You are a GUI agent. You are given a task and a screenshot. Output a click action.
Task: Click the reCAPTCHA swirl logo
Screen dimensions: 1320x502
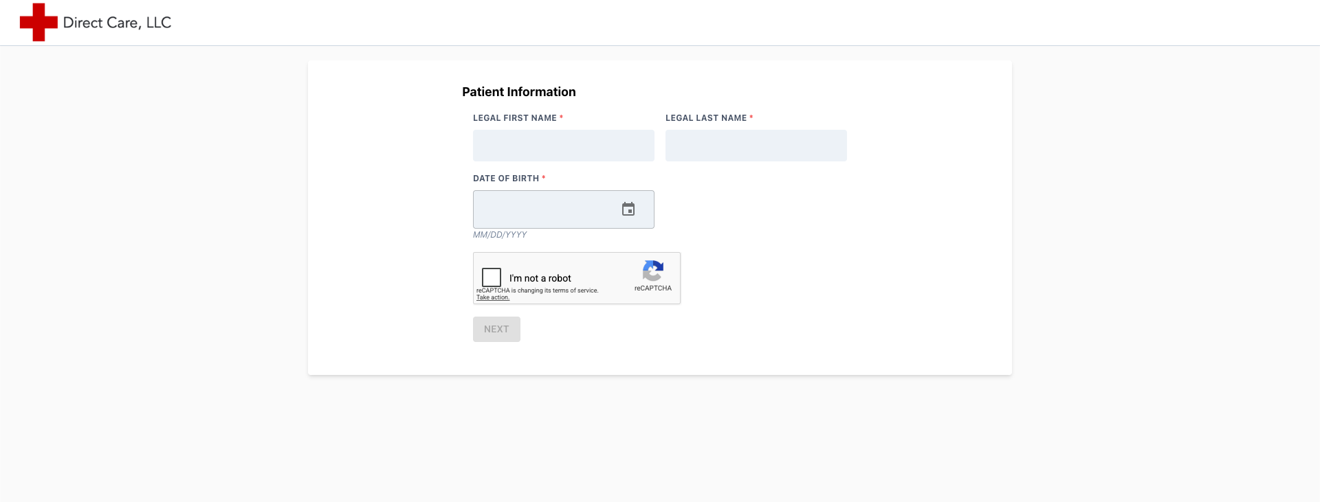[652, 271]
